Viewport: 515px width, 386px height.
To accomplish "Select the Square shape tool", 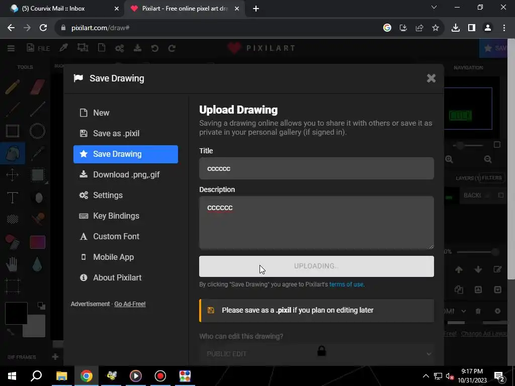I will [13, 131].
